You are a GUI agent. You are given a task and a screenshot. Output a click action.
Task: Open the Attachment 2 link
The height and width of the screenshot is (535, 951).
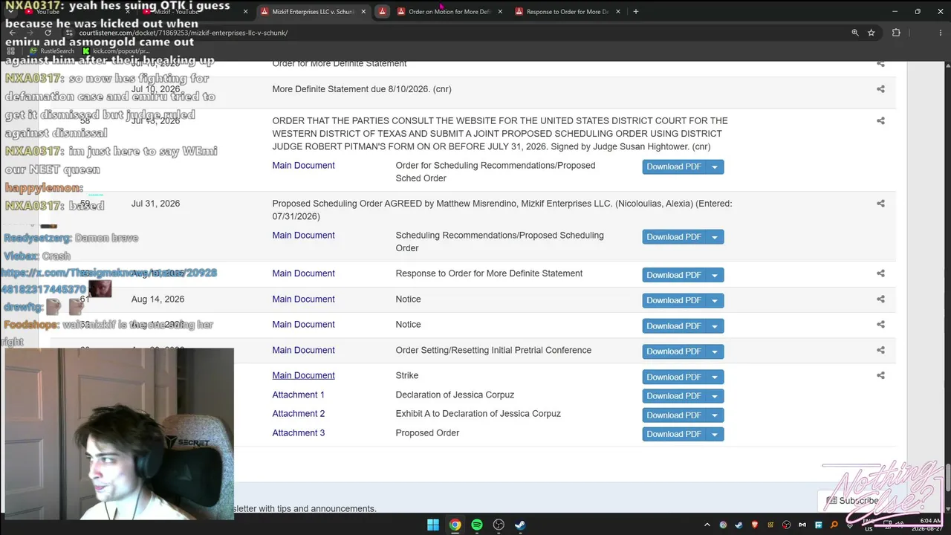point(298,414)
